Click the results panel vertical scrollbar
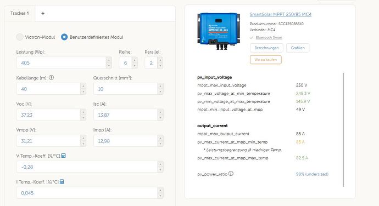The height and width of the screenshot is (206, 379). [343, 129]
